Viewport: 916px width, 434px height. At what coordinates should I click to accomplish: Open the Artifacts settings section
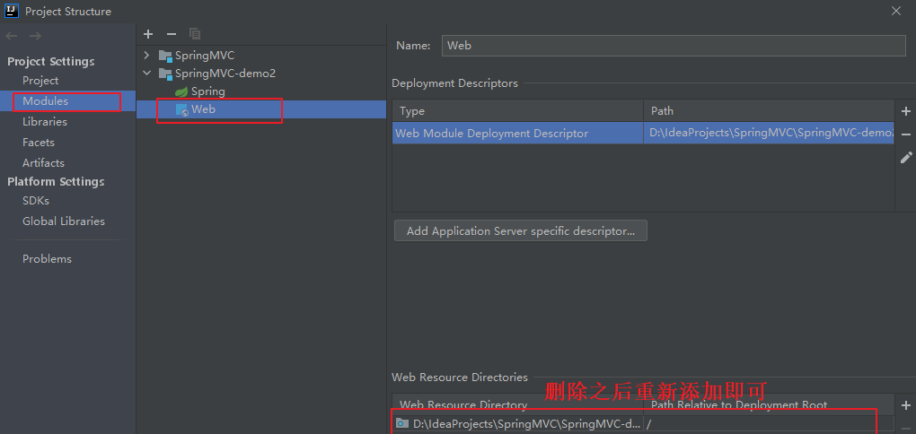point(43,163)
